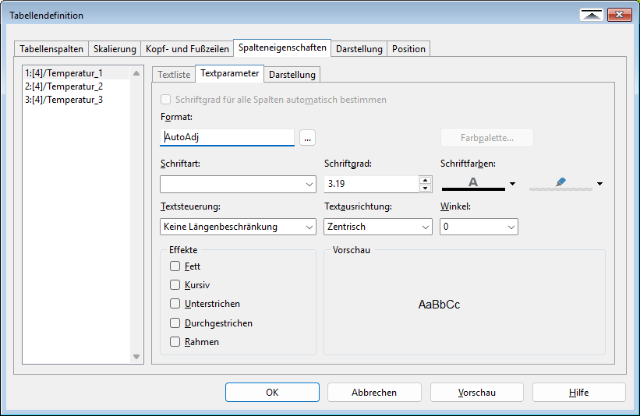Switch to the Tabellenspalten tab
Image resolution: width=640 pixels, height=416 pixels.
click(51, 49)
